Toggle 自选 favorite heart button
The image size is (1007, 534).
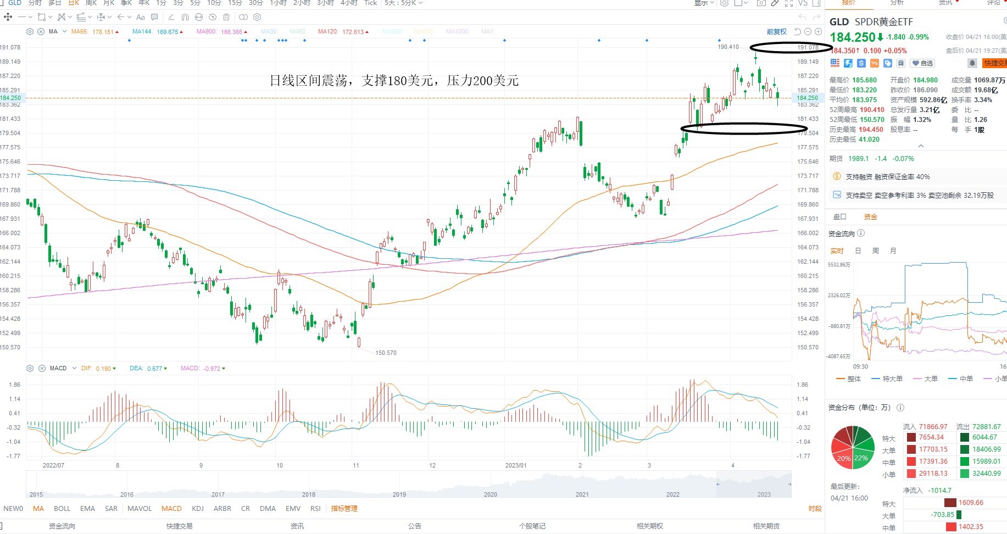click(922, 63)
